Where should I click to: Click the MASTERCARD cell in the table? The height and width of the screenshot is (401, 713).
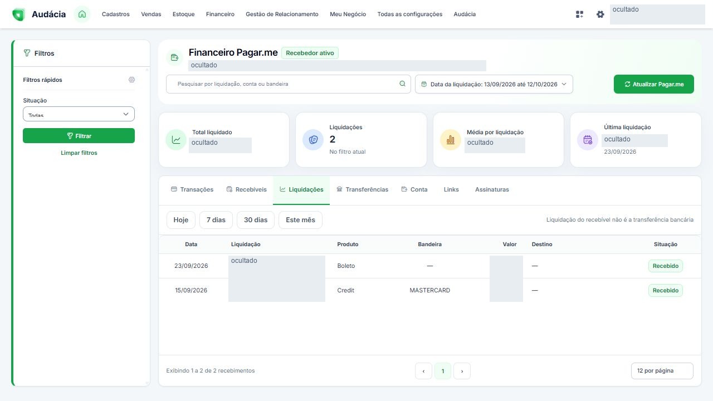pyautogui.click(x=430, y=290)
